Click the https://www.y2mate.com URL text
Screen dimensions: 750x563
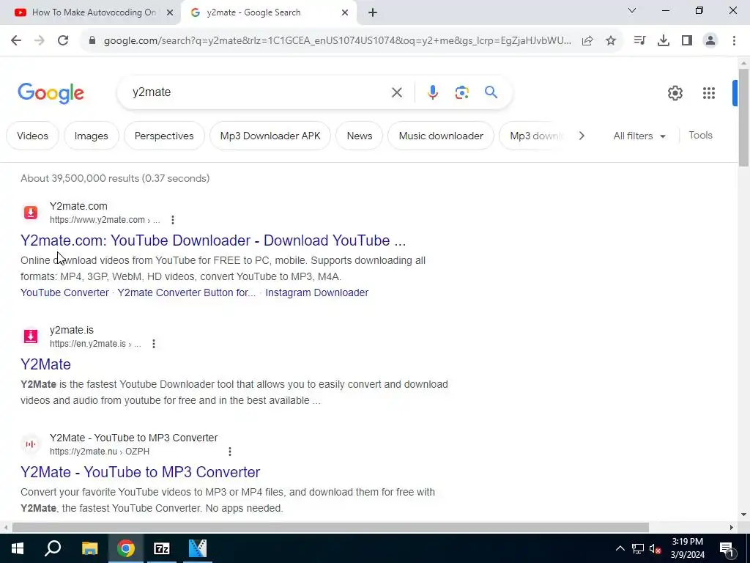click(x=97, y=220)
